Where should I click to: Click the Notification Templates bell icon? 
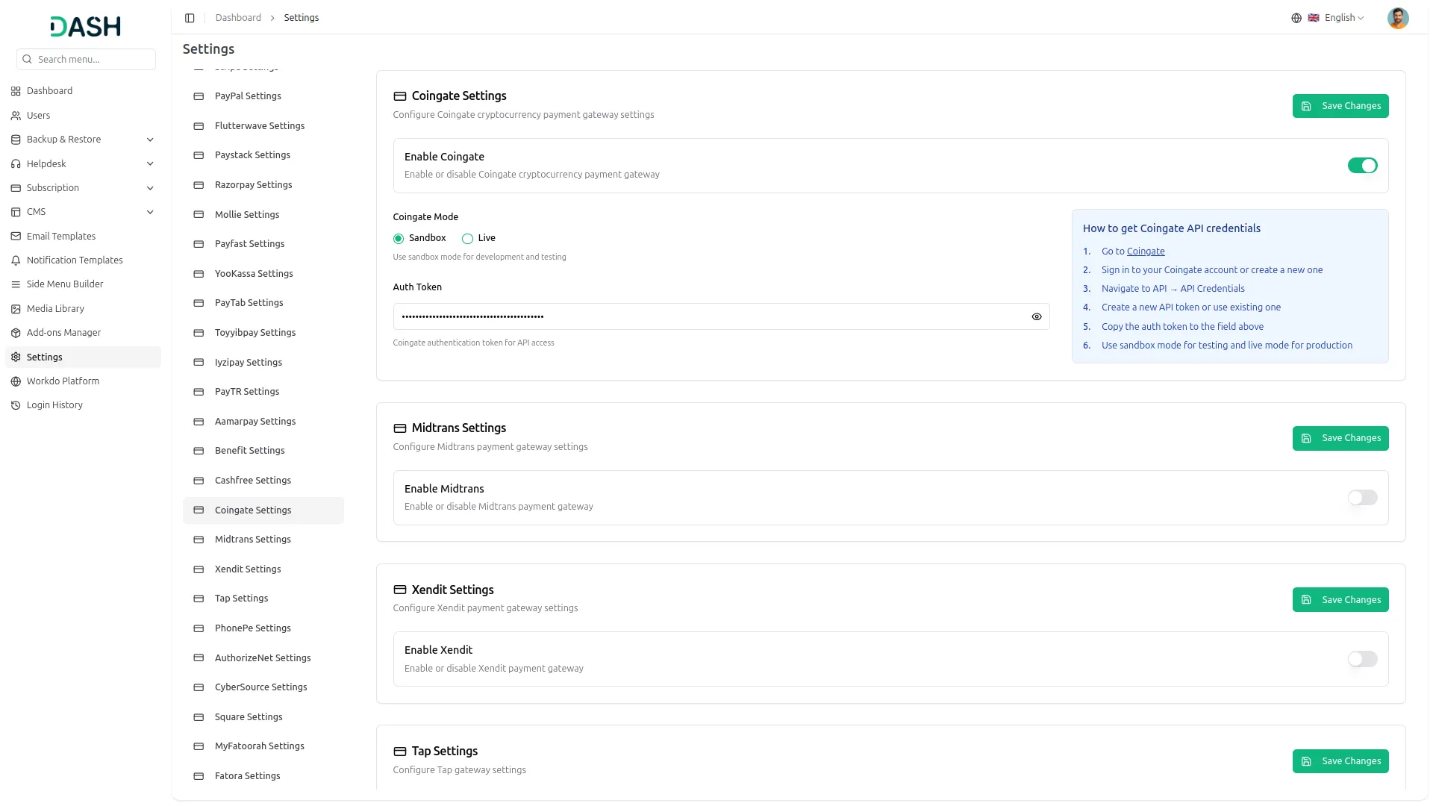pyautogui.click(x=16, y=260)
